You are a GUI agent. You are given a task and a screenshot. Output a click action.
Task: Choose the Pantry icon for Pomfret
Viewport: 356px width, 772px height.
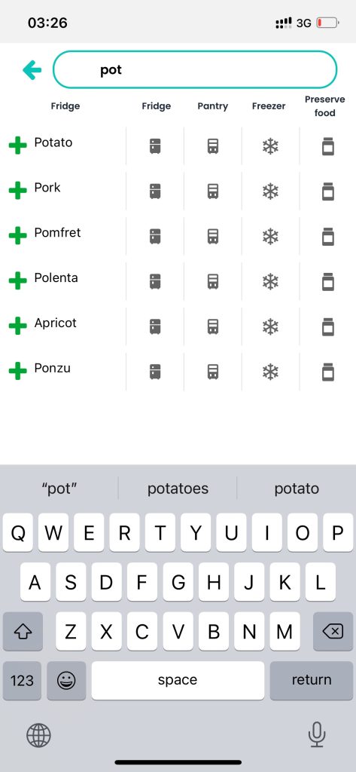point(213,236)
